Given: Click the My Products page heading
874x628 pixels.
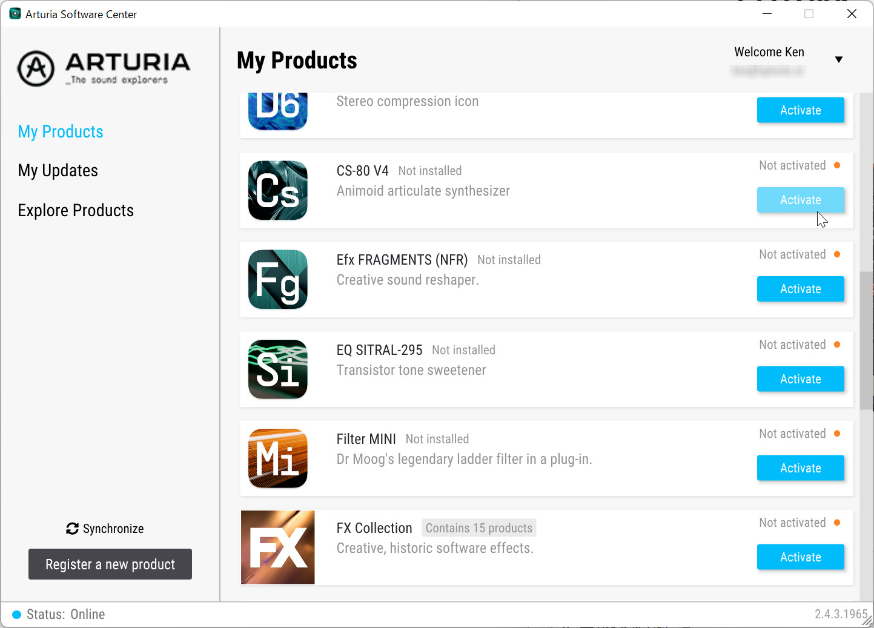Looking at the screenshot, I should point(297,61).
